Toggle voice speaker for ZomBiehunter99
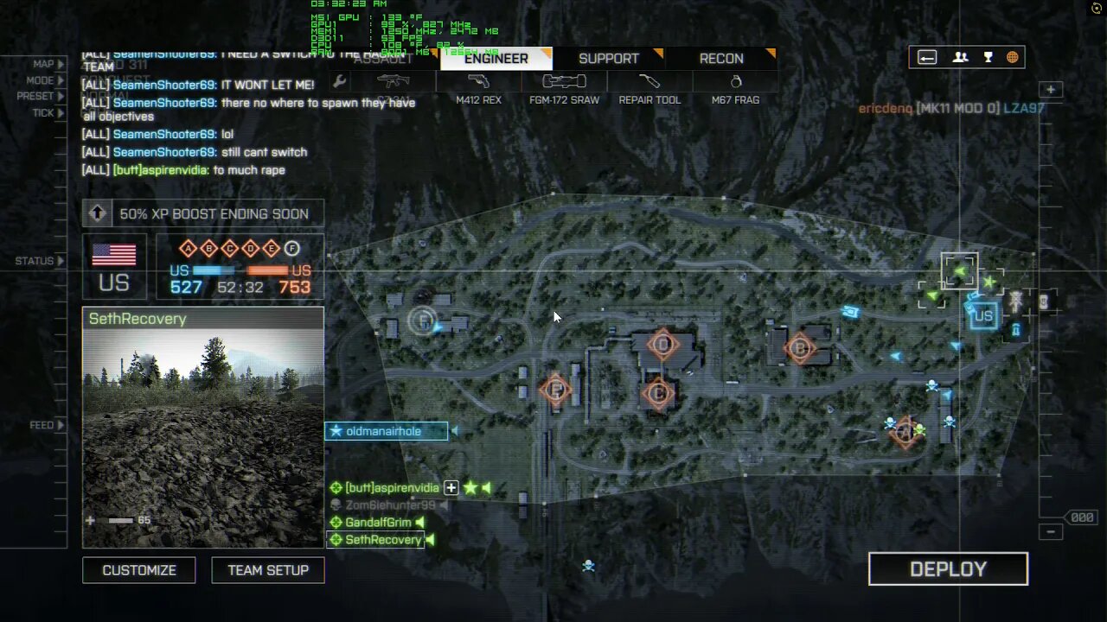1107x622 pixels. pyautogui.click(x=443, y=505)
